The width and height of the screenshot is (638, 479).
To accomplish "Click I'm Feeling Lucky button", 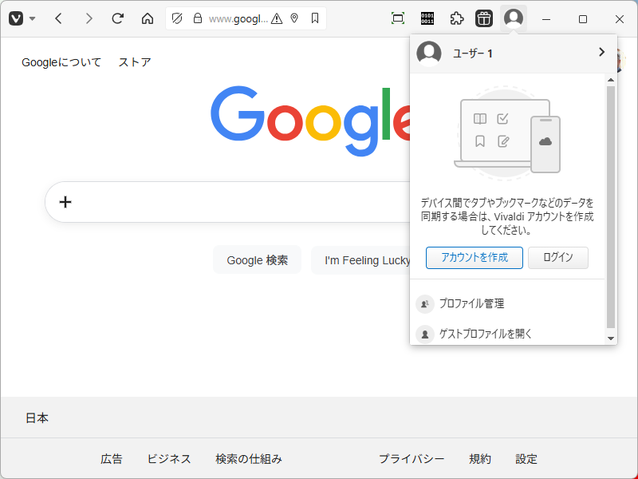I will coord(362,260).
